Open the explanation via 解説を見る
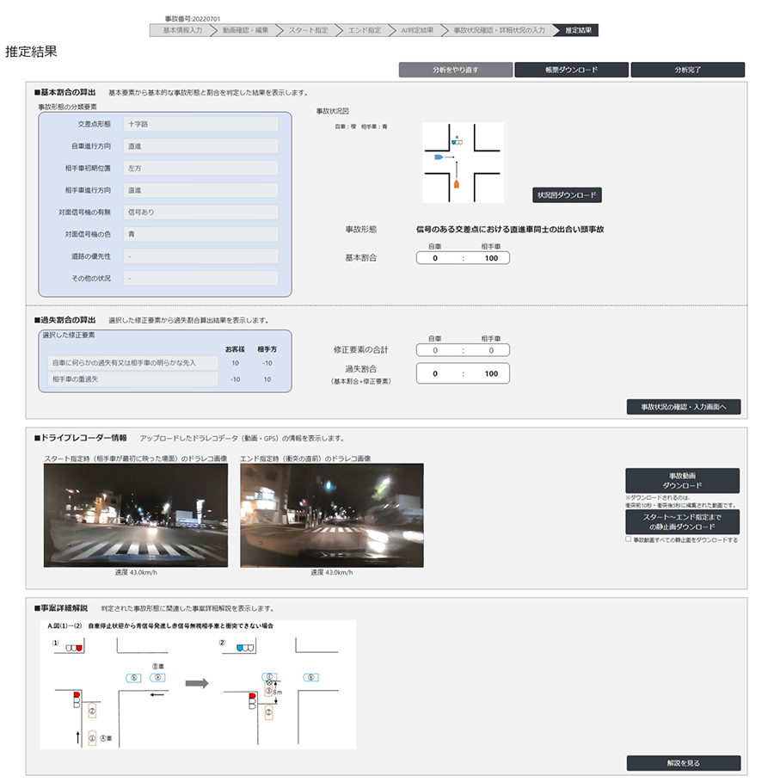The width and height of the screenshot is (774, 782). tap(684, 763)
